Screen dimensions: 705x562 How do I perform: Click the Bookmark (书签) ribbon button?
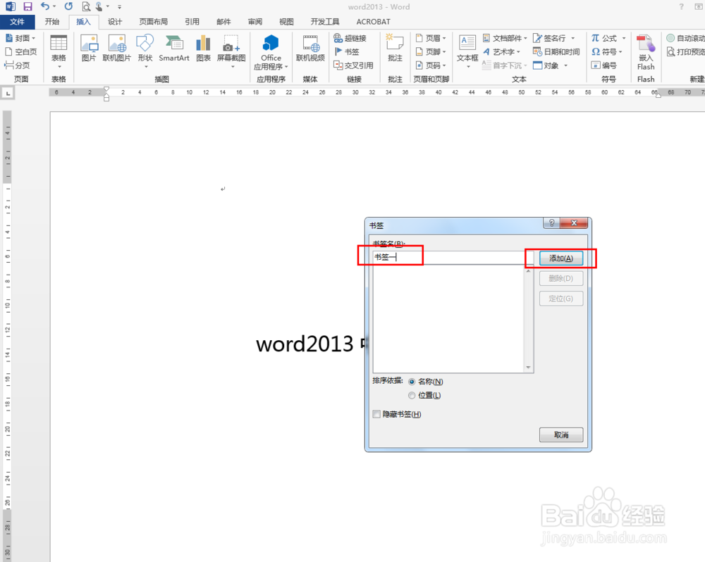(x=346, y=51)
